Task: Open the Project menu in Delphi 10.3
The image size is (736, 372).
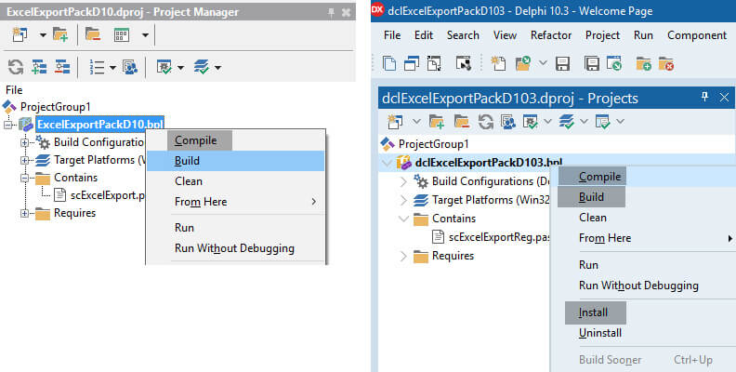Action: pyautogui.click(x=602, y=35)
